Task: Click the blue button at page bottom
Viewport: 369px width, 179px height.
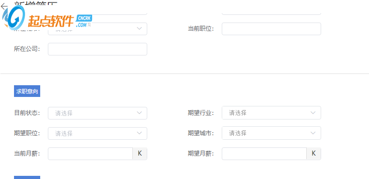Action: pos(27,177)
